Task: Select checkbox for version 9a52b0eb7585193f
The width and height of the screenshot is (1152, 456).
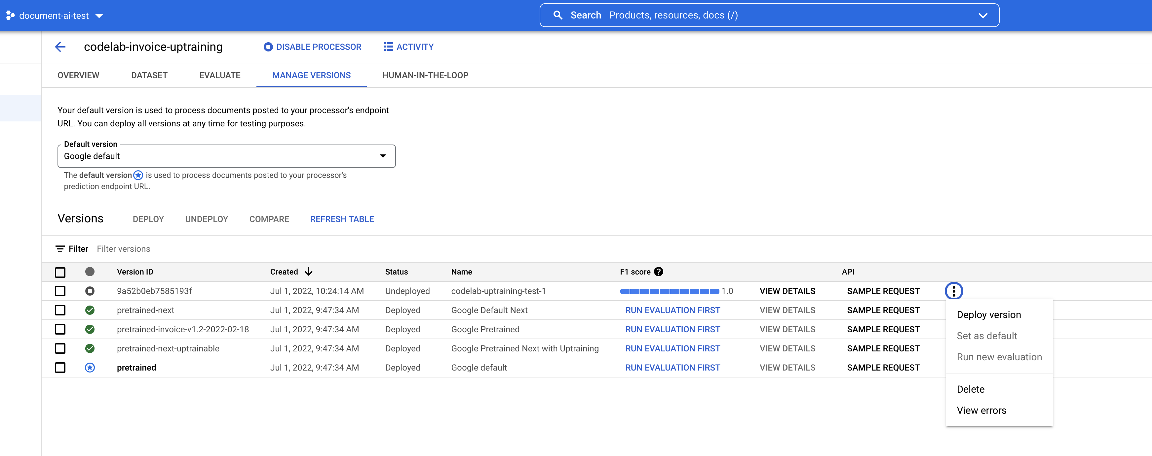Action: (60, 291)
